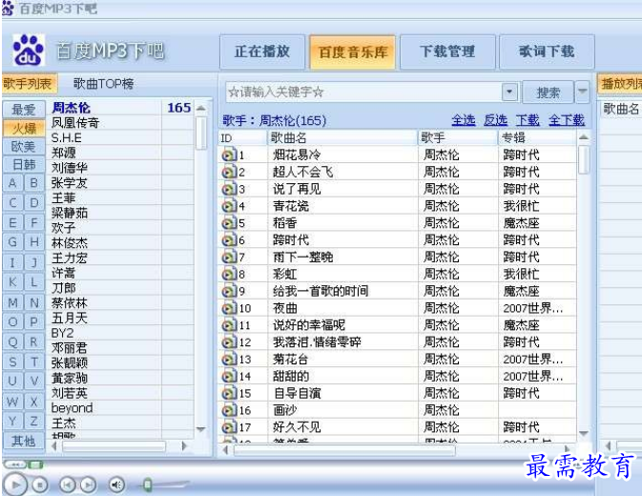Screen dimensions: 642x496
Task: Click music icon for song 甜甜的
Action: 229,377
